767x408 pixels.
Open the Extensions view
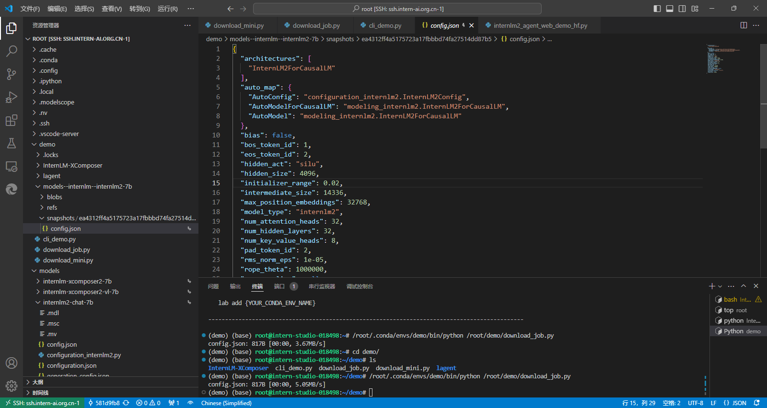[x=12, y=120]
